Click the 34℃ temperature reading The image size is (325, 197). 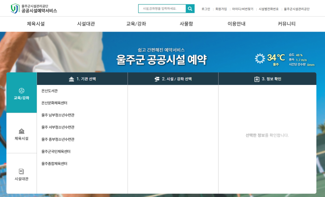(276, 57)
